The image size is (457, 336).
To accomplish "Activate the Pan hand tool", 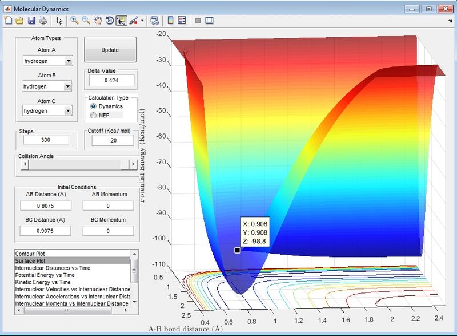I will click(98, 21).
